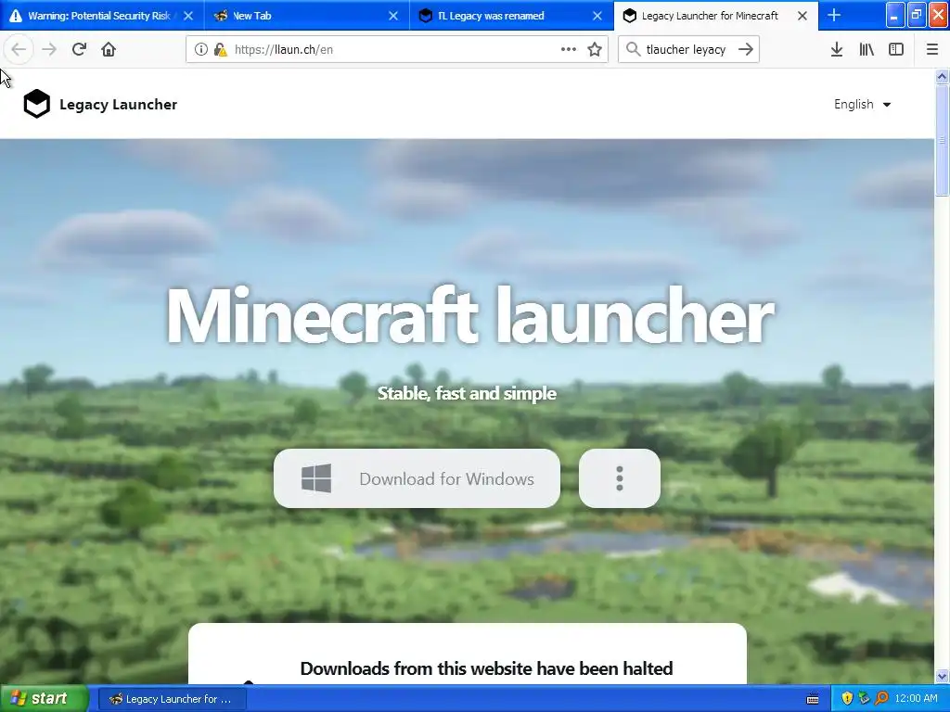
Task: Bookmark this page with the star
Action: pyautogui.click(x=595, y=50)
